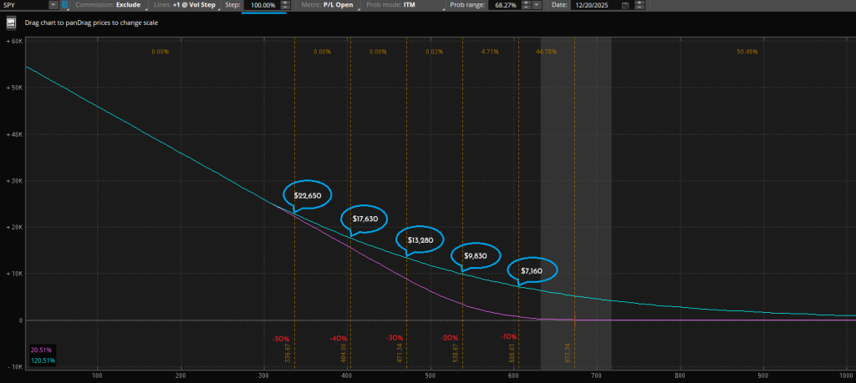Click the magenta 20.51% legend entry
The height and width of the screenshot is (383, 856).
[42, 350]
